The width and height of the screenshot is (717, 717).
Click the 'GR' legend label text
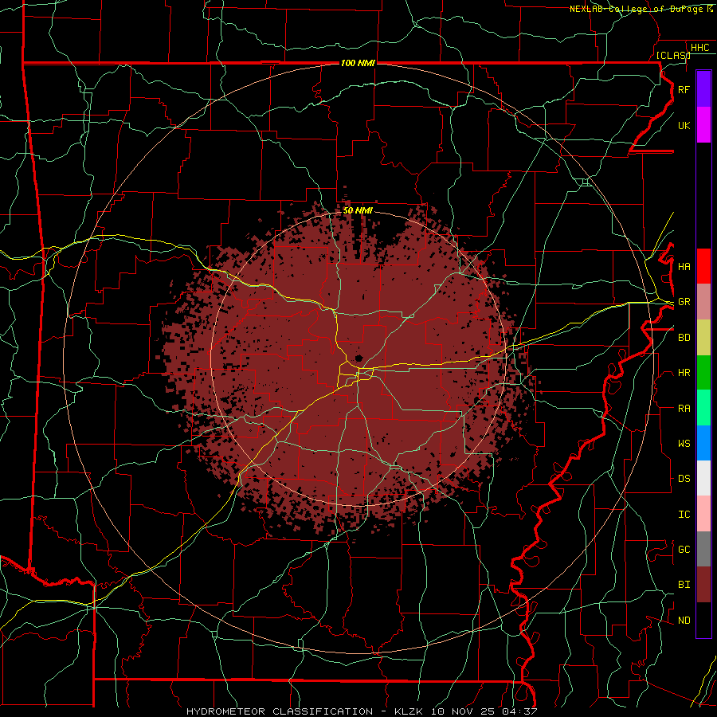(x=684, y=302)
